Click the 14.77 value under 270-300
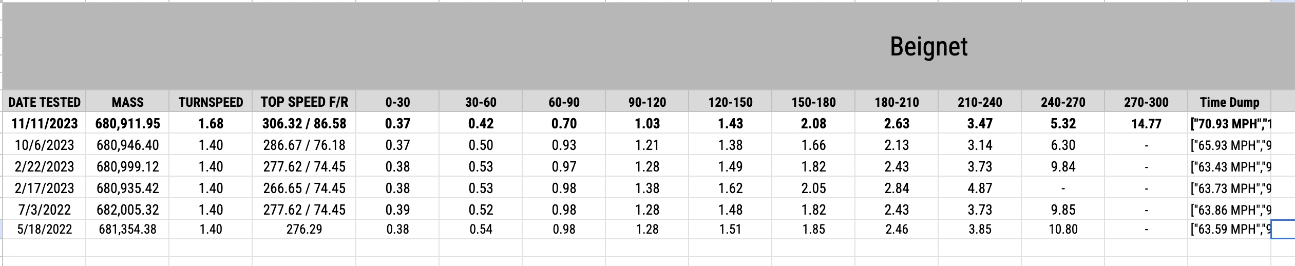Screen dimensions: 1295x266 [x=1146, y=123]
